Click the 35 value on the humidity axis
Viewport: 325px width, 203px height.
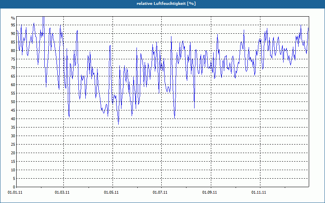13,127
